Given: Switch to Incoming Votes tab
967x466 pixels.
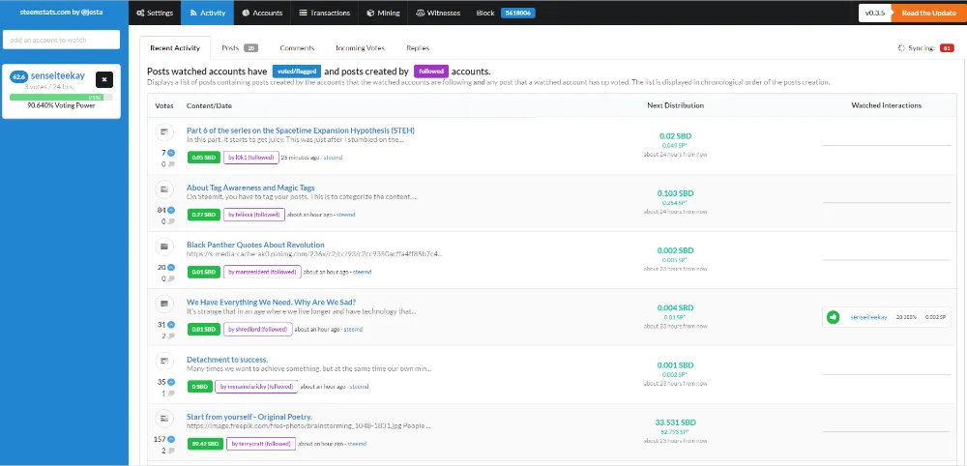Looking at the screenshot, I should point(360,48).
